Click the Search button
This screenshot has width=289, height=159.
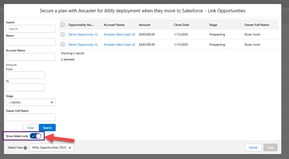(x=47, y=128)
